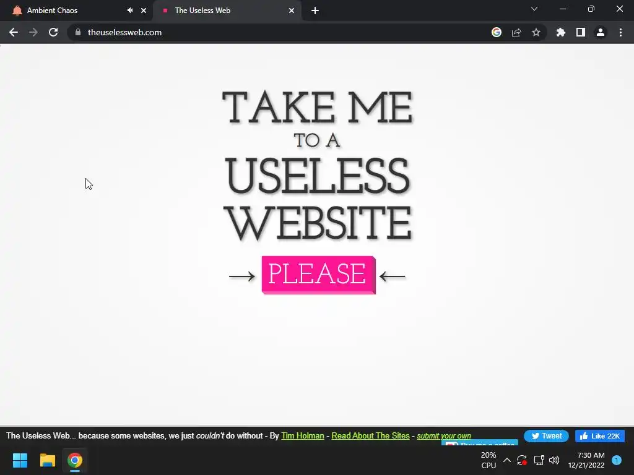Open the Google icon in address bar

pyautogui.click(x=497, y=32)
